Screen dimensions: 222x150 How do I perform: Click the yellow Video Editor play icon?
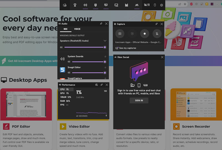(63, 126)
